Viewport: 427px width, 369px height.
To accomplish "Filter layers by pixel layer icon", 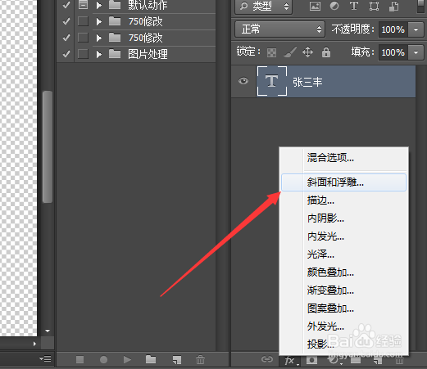I will coord(315,6).
